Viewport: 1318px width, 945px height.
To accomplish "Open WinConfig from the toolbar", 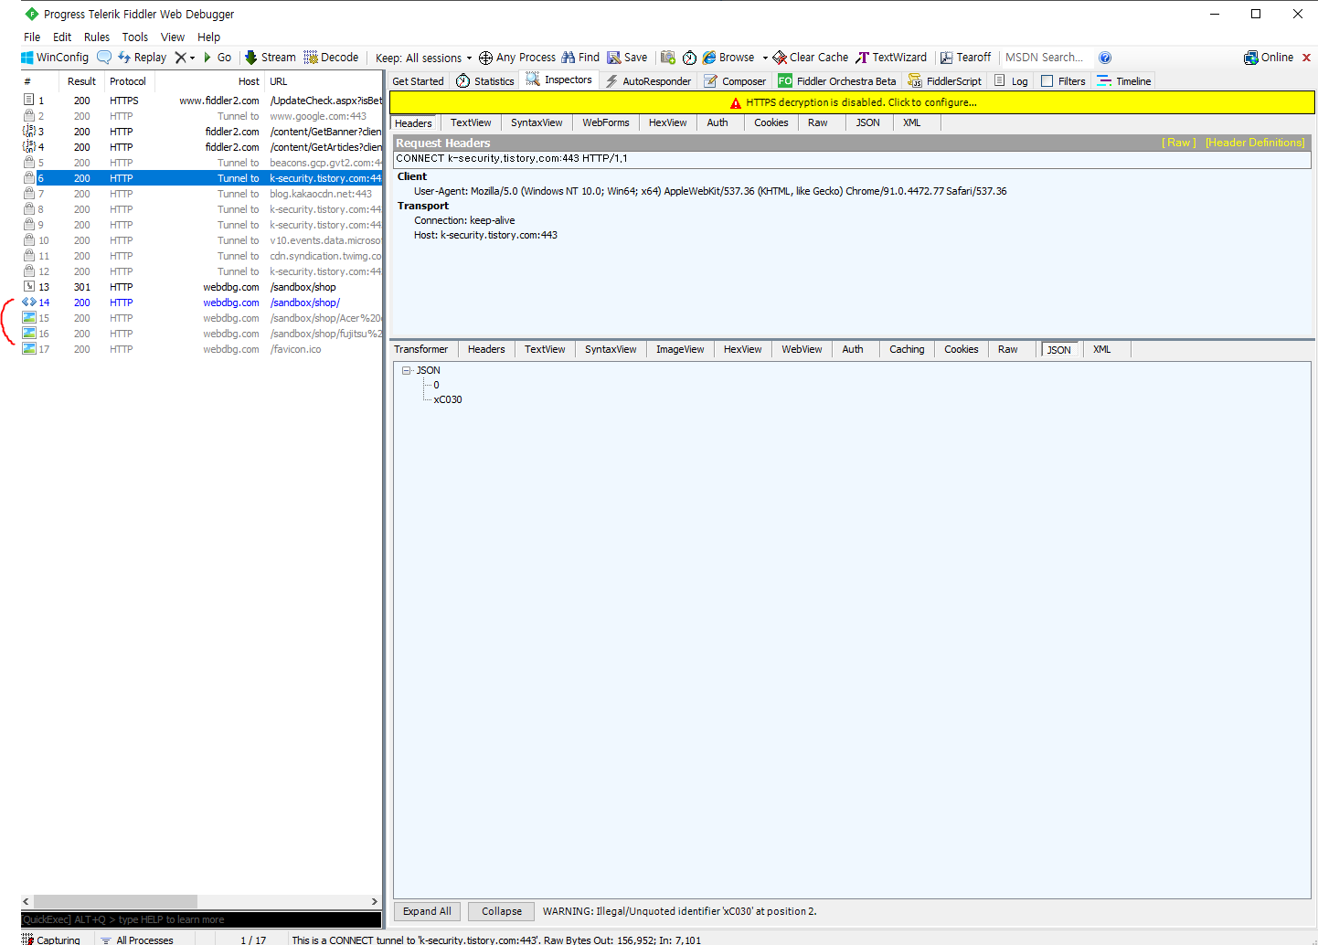I will point(55,58).
